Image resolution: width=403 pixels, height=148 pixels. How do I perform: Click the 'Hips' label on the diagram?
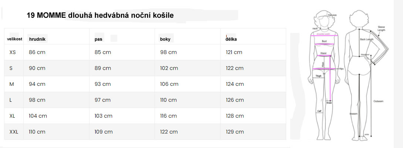click(x=341, y=69)
